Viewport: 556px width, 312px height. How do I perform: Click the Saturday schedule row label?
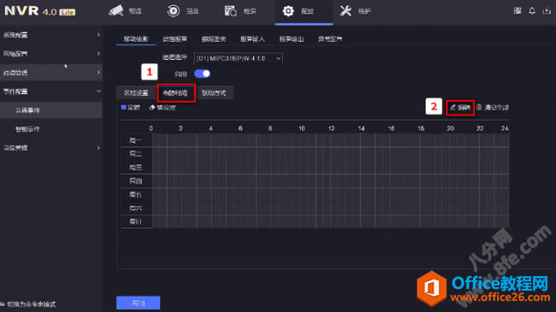136,208
